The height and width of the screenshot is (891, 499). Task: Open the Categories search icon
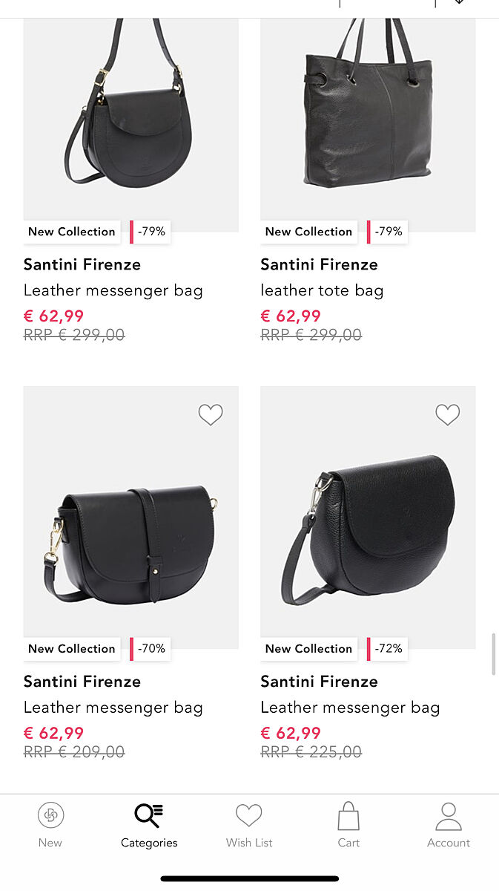(149, 816)
